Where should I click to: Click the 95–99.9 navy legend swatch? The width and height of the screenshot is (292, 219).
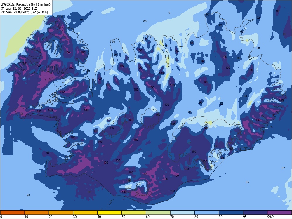[255, 213]
